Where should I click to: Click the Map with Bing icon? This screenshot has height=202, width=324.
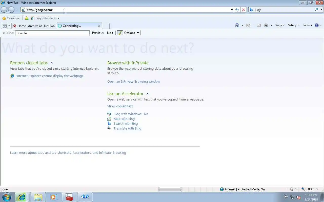(109, 119)
